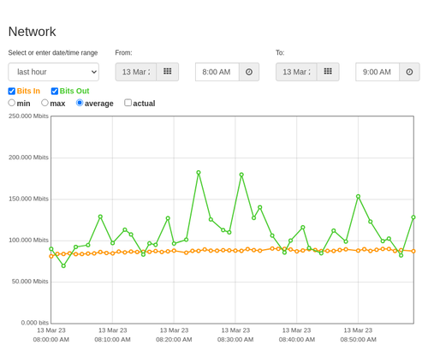Click the From: label

pos(123,53)
